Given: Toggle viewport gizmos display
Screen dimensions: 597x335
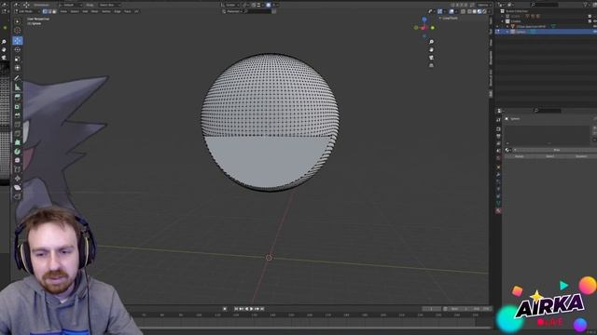Looking at the screenshot, I should tap(440, 11).
